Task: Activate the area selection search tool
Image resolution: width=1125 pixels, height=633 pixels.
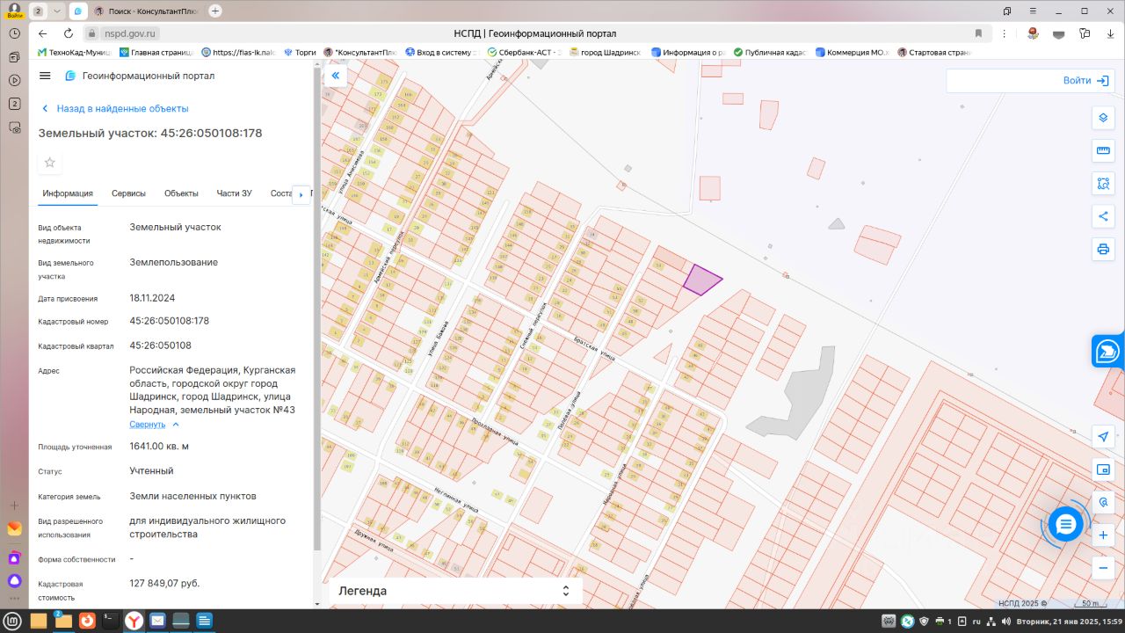Action: (x=1103, y=184)
